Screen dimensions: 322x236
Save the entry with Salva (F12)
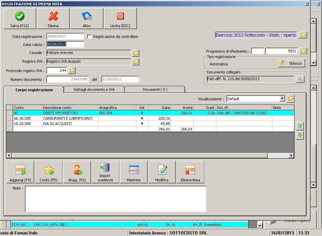coord(20,19)
